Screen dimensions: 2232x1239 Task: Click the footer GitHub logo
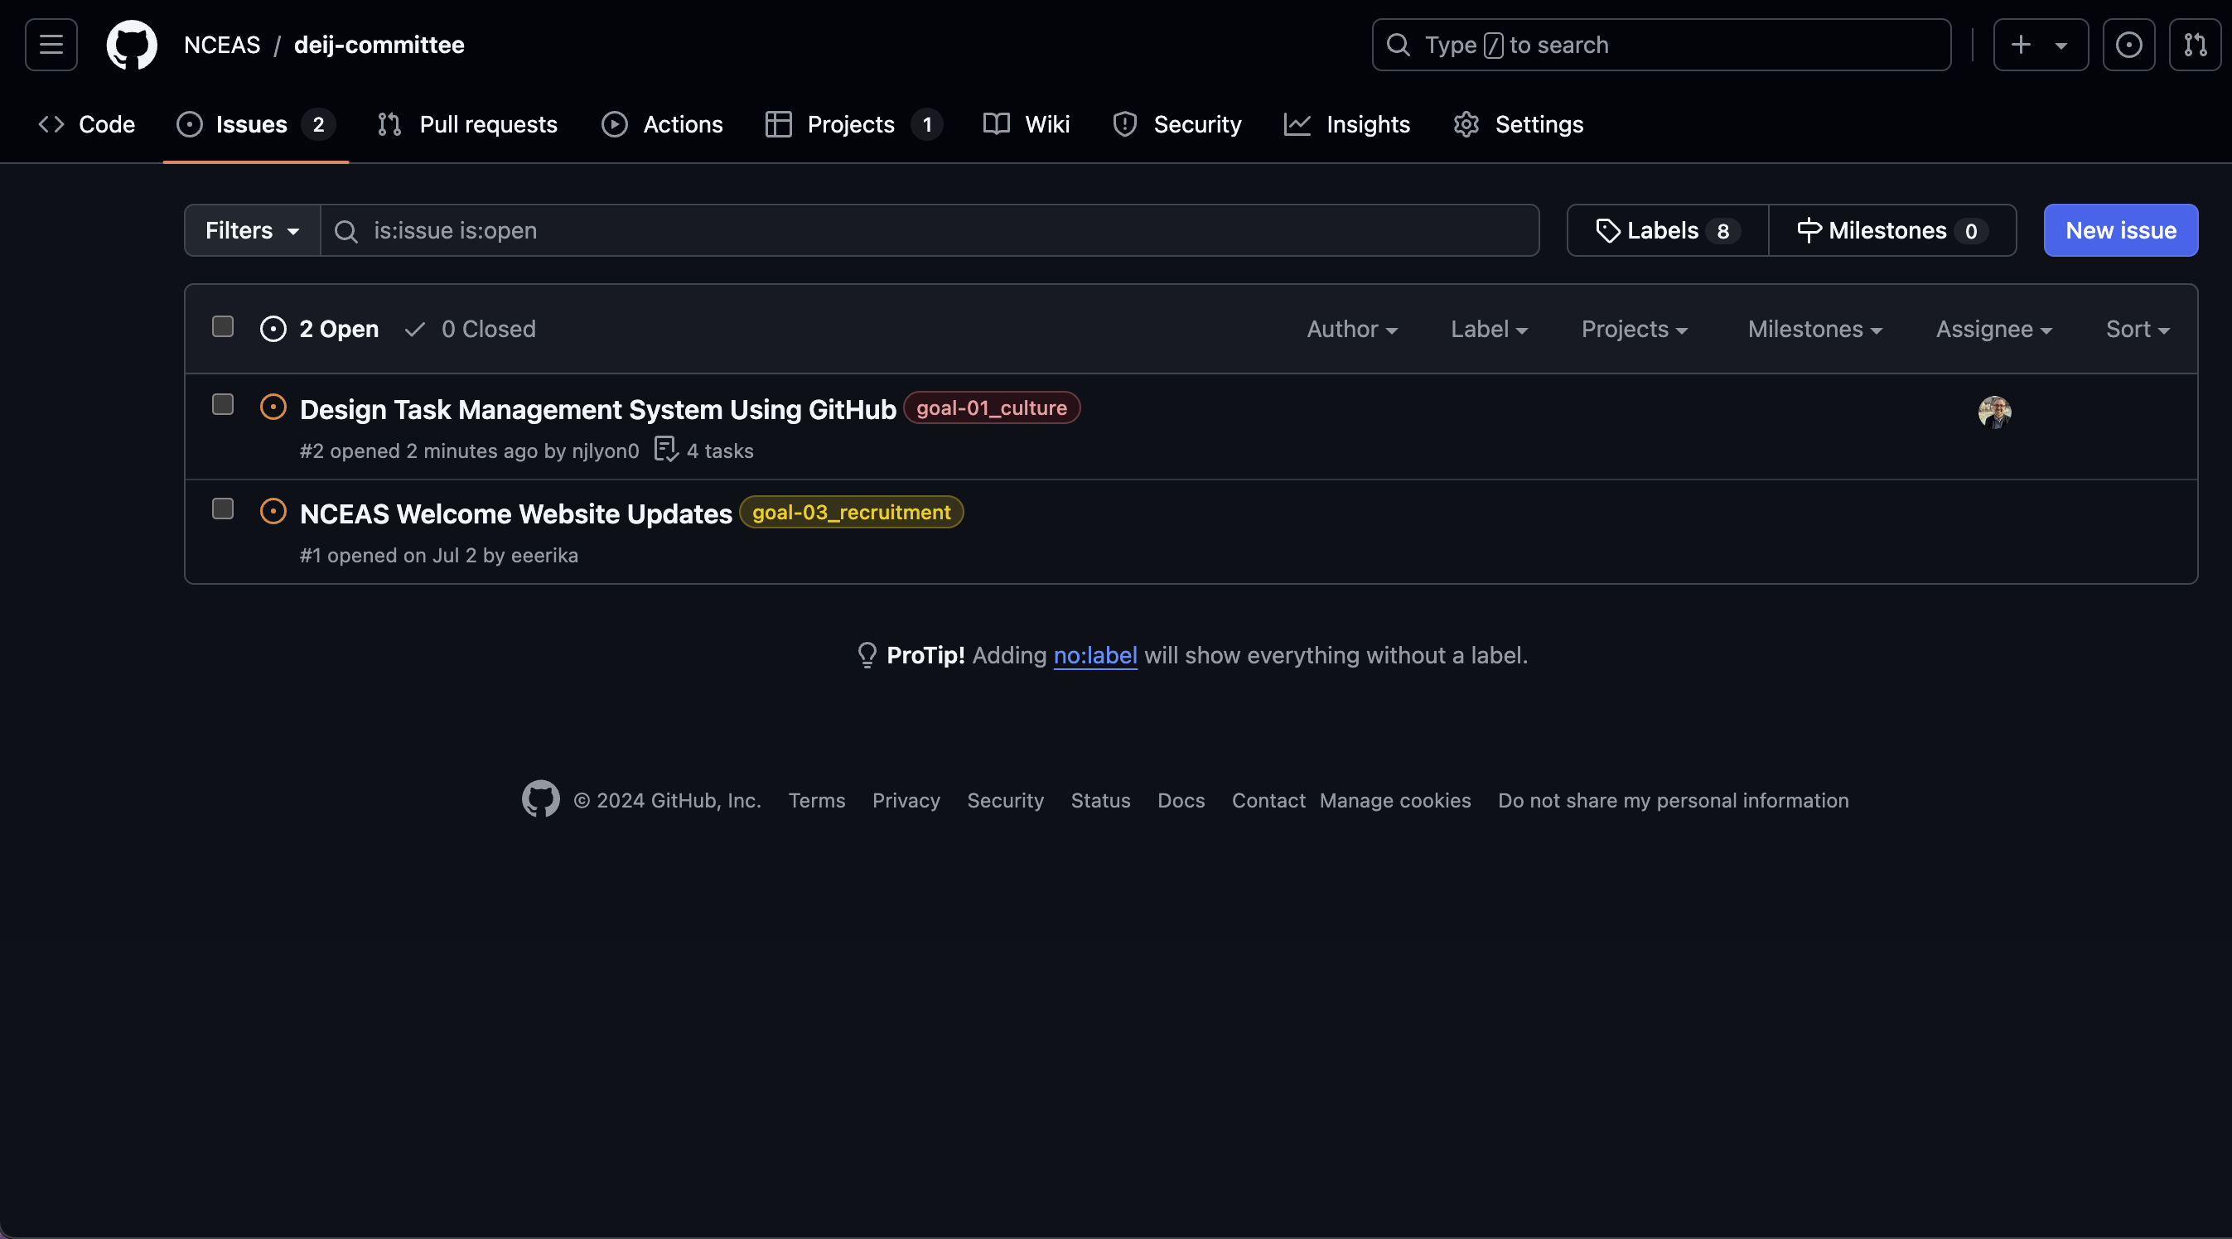point(541,799)
